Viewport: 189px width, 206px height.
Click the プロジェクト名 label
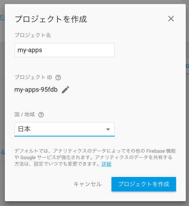point(33,35)
